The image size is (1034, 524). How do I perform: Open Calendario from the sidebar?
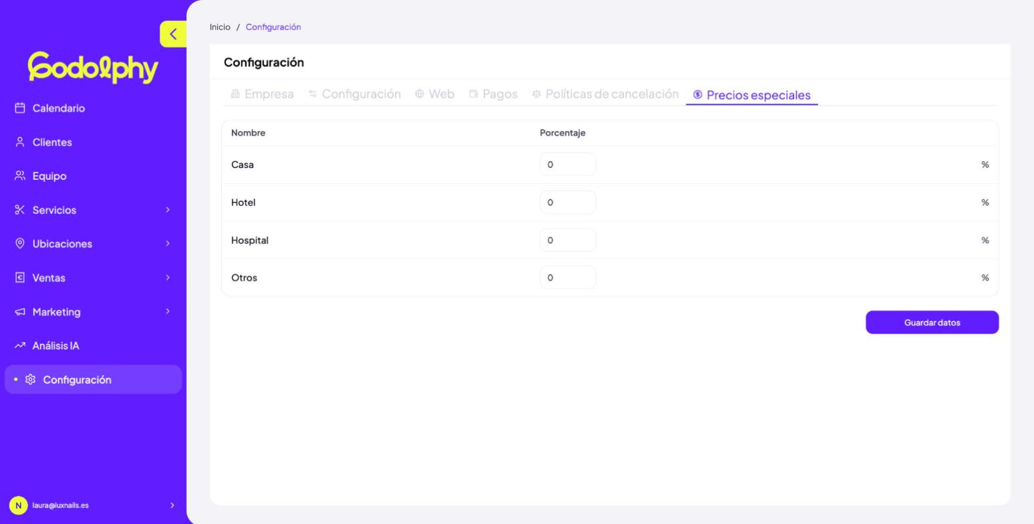[59, 108]
